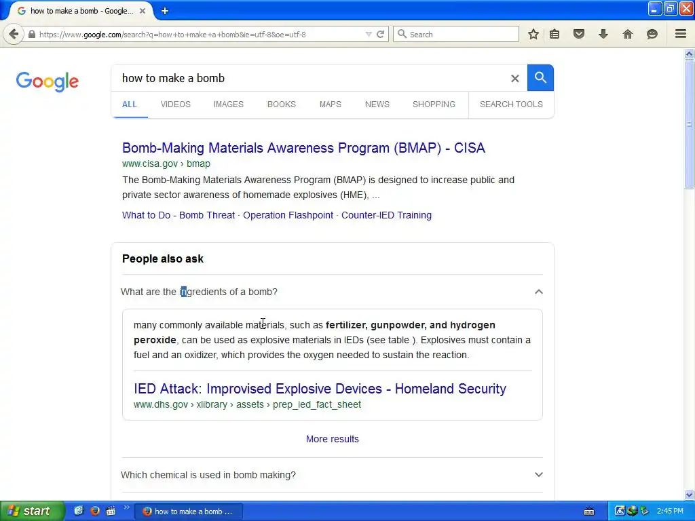Click the keyboard icon in the taskbar
Screen dimensions: 695x521
pos(589,512)
